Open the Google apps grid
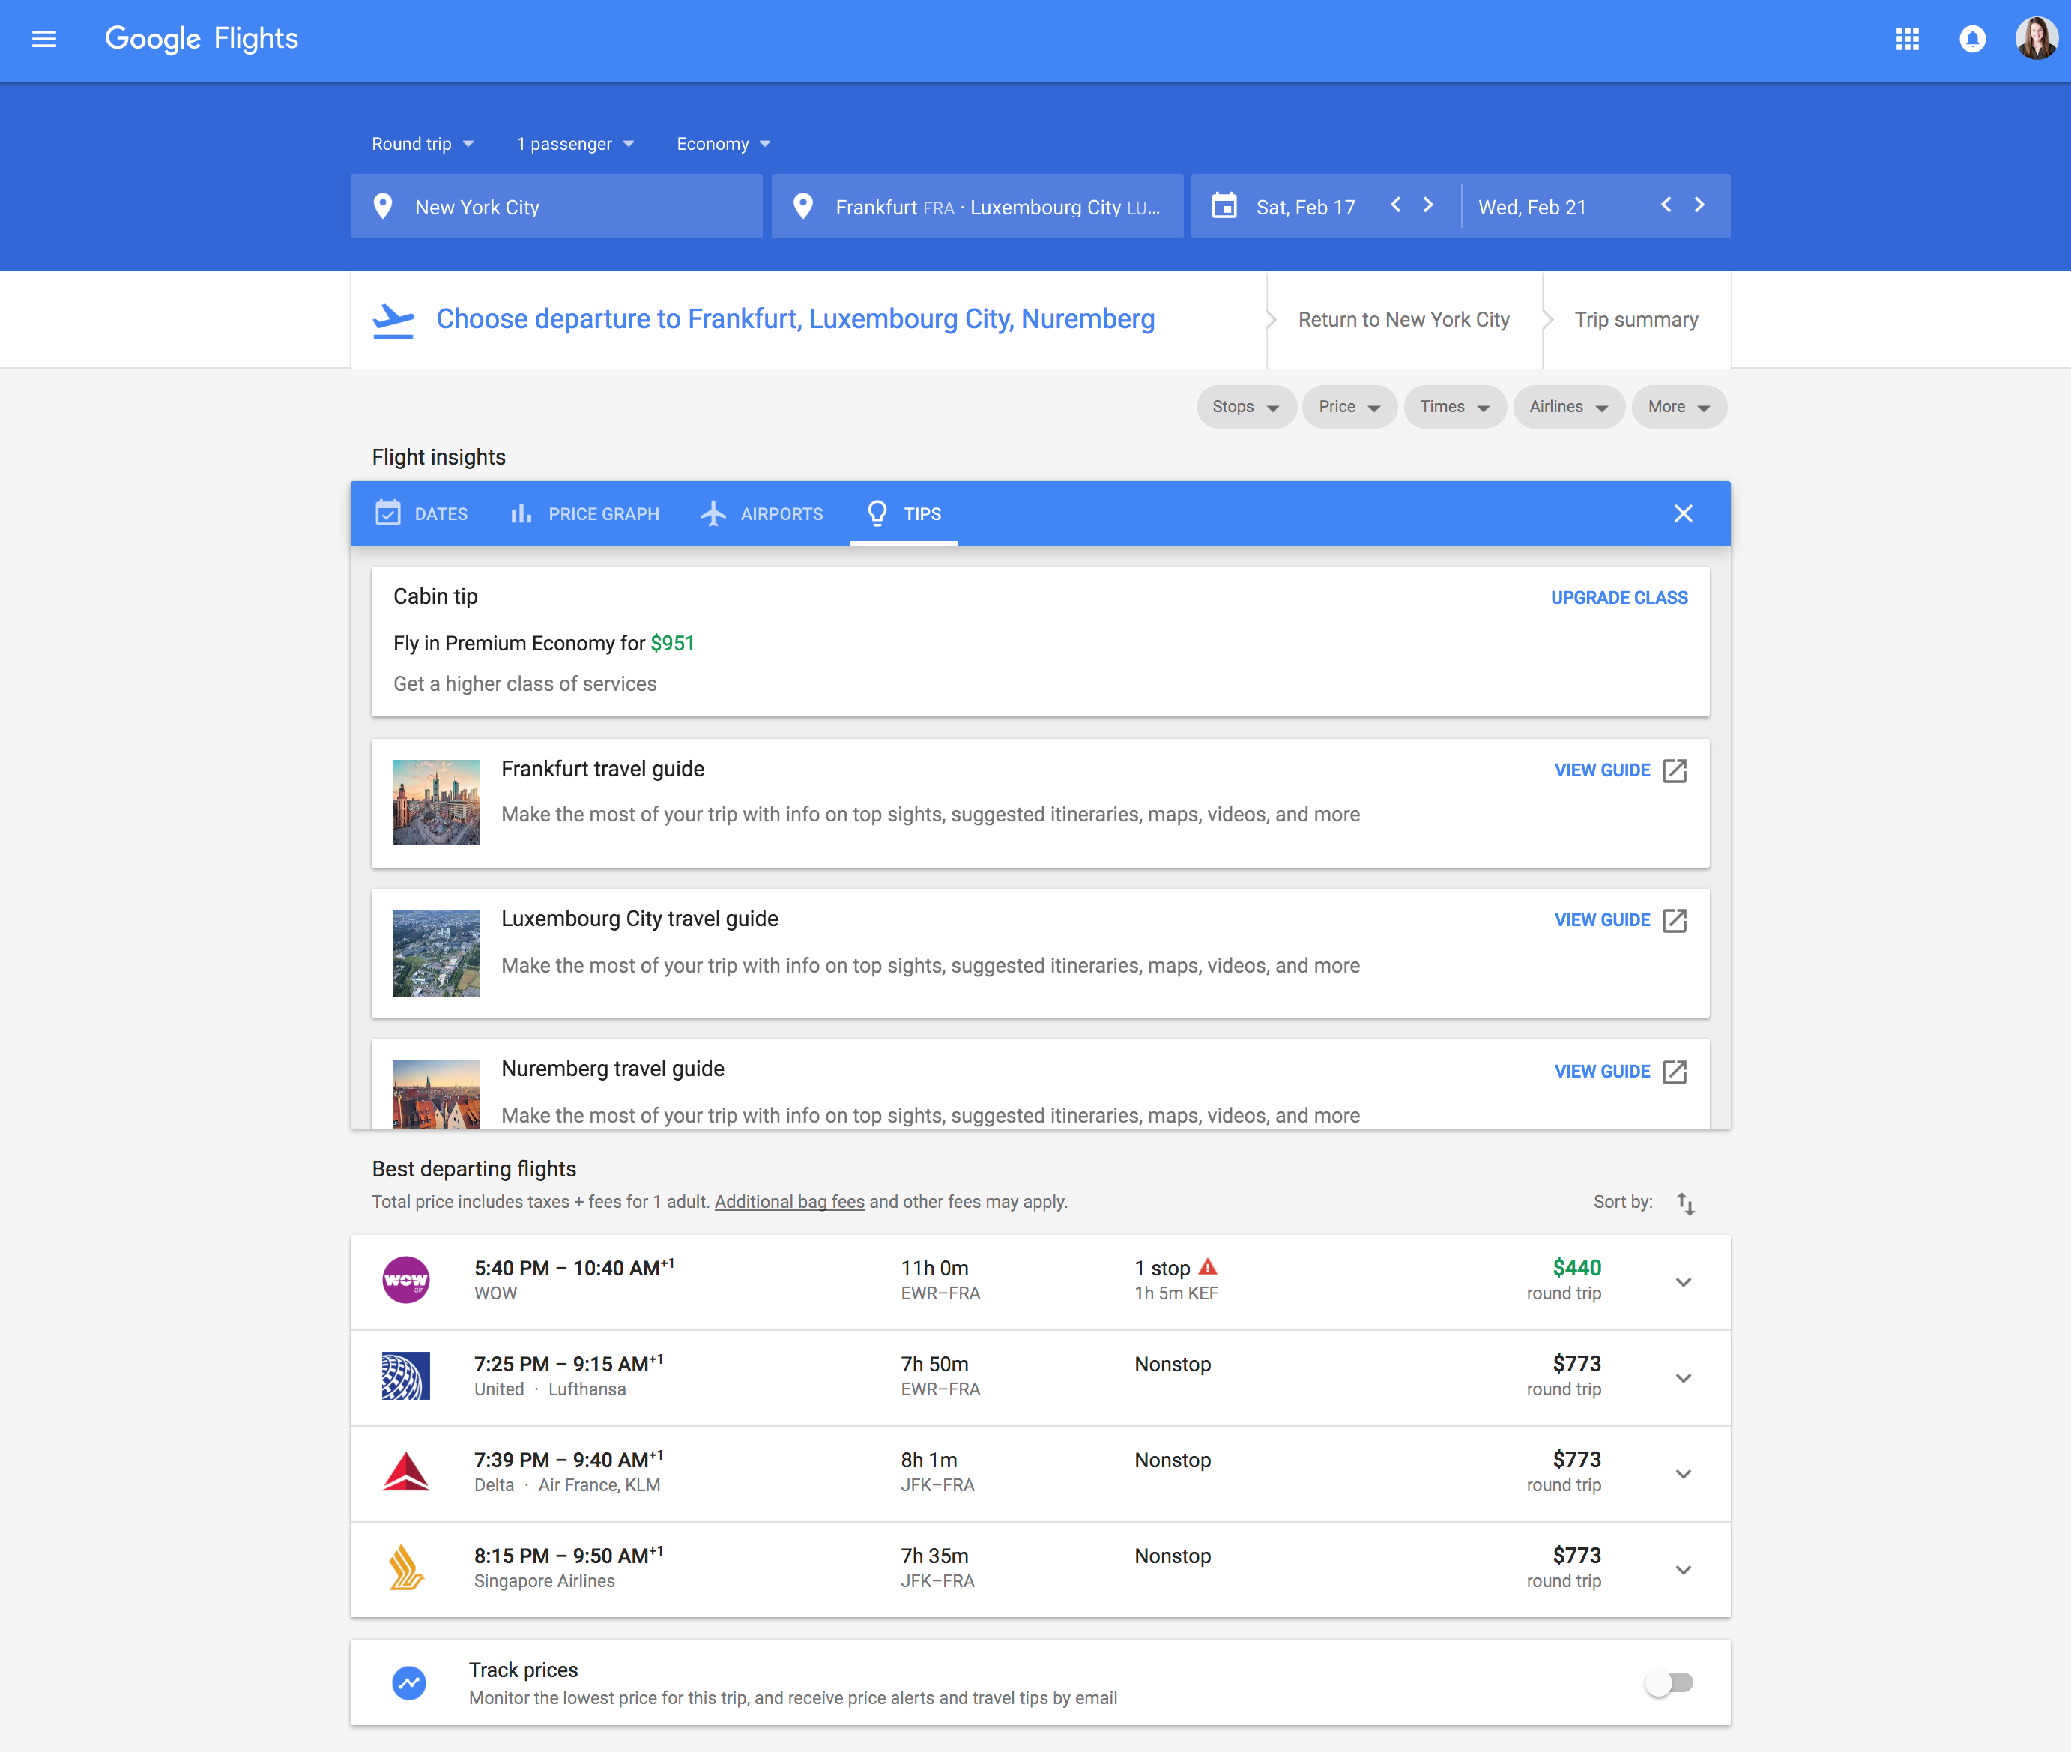This screenshot has width=2071, height=1752. pos(1906,40)
